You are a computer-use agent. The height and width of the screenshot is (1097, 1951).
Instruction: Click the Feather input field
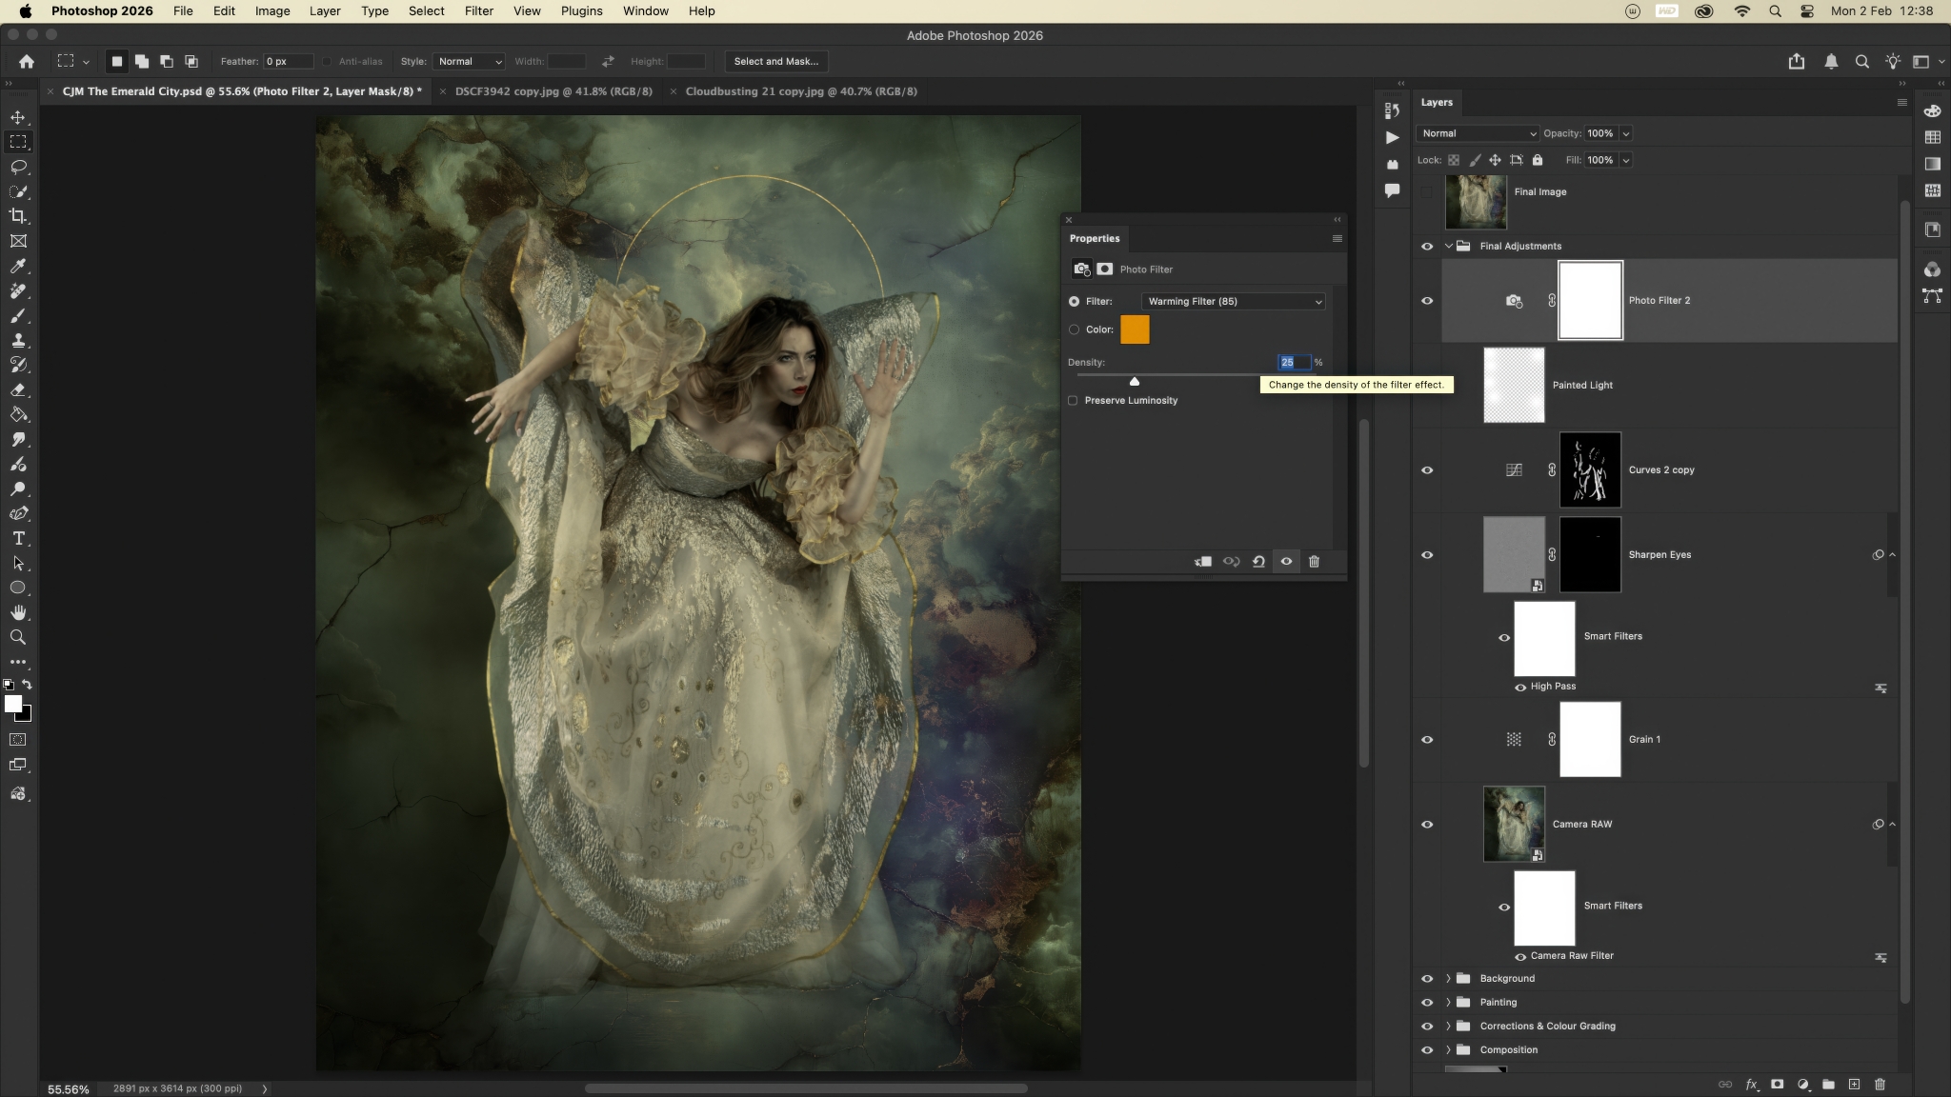coord(288,61)
